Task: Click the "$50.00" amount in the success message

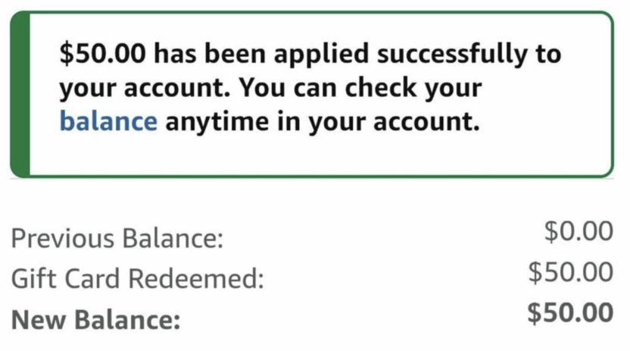Action: [107, 54]
